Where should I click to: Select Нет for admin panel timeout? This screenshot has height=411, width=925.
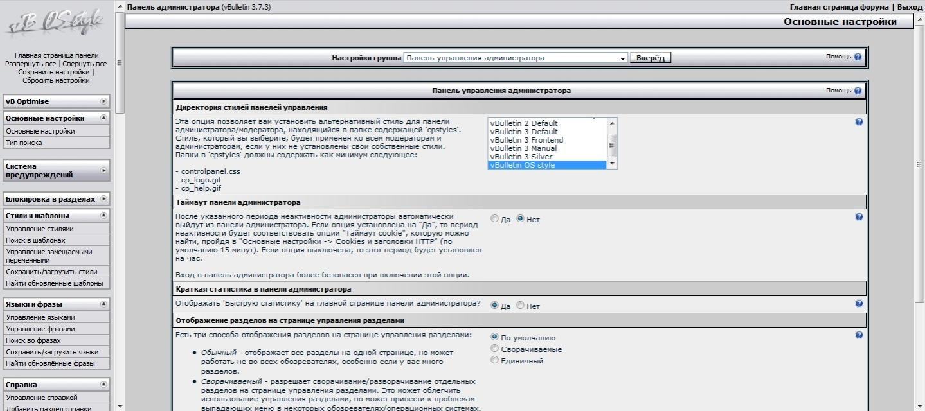[520, 219]
